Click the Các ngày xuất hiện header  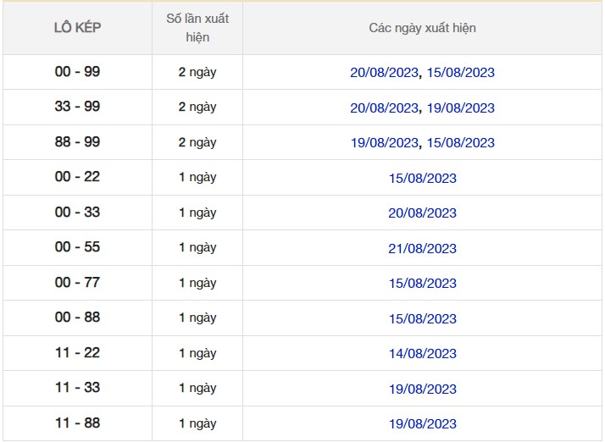422,28
